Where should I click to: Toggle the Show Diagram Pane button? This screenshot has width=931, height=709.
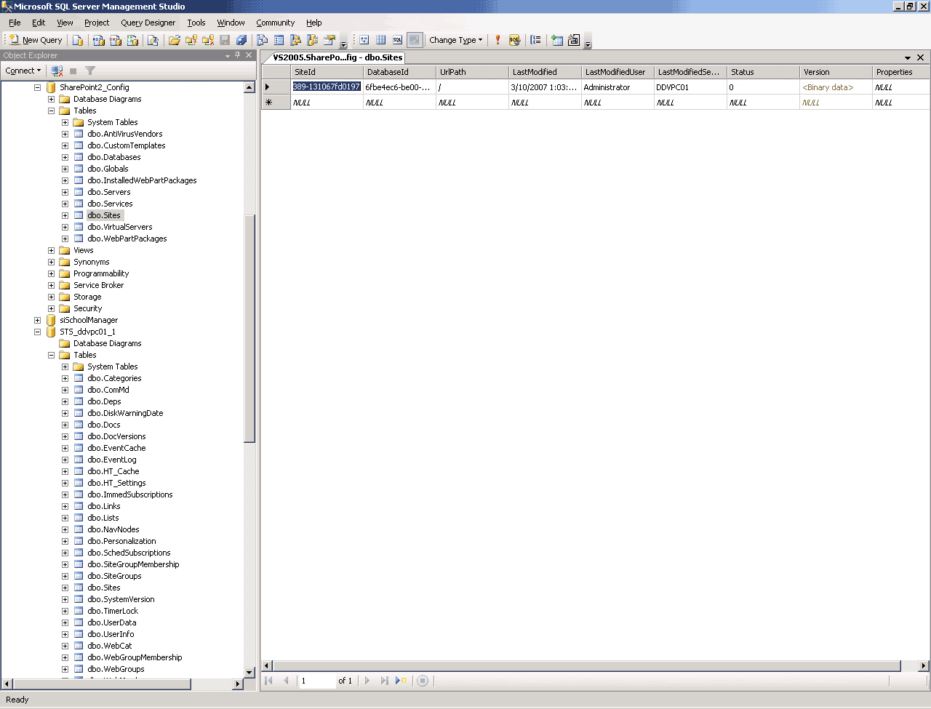(364, 40)
